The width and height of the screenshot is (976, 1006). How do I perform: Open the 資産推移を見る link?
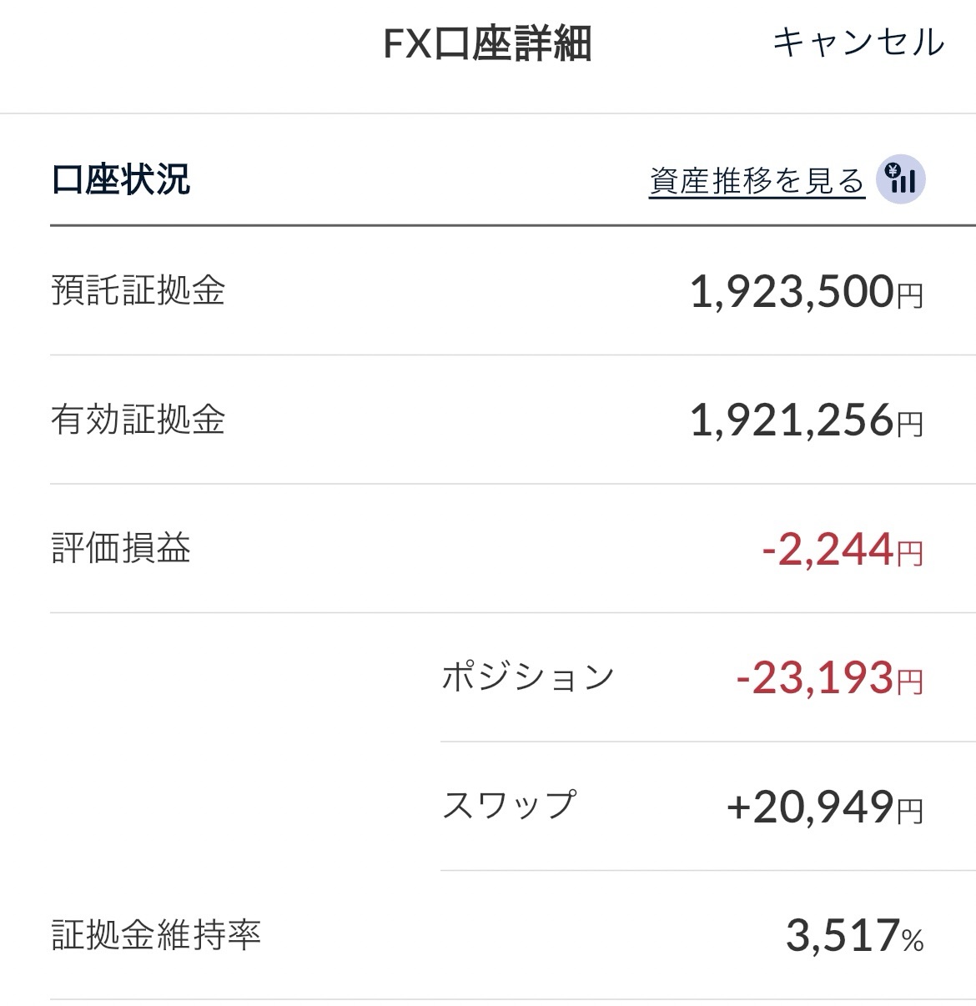pyautogui.click(x=757, y=181)
